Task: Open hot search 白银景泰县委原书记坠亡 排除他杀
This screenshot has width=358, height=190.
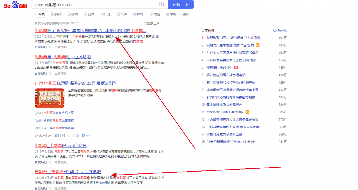Action: (231, 60)
